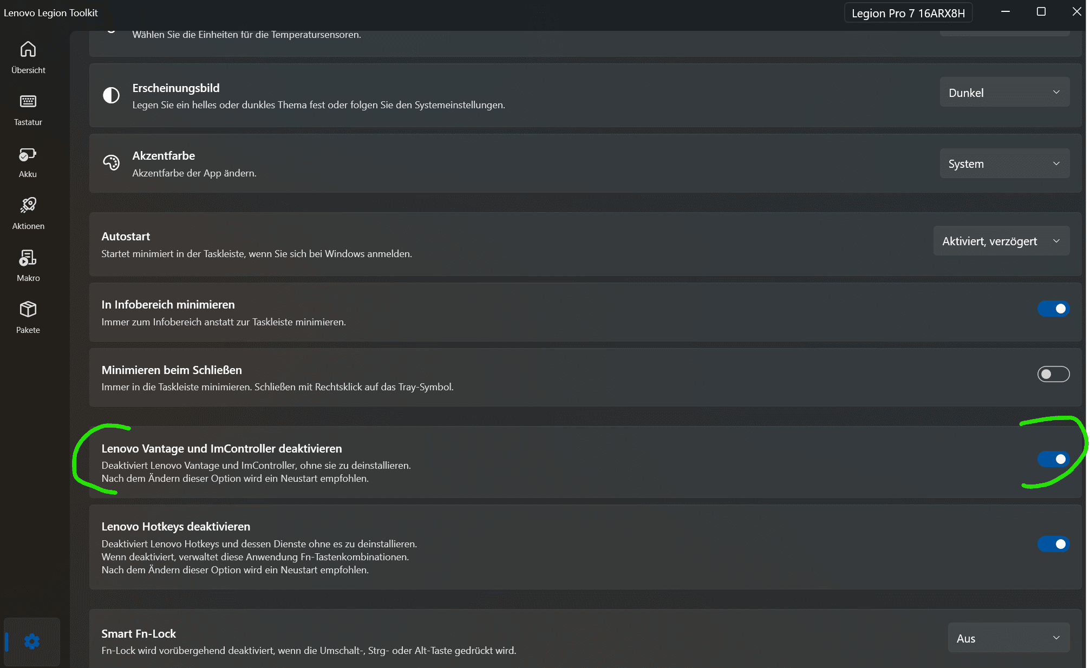Image resolution: width=1090 pixels, height=668 pixels.
Task: Disable In Infobereich minimieren toggle
Action: 1053,309
